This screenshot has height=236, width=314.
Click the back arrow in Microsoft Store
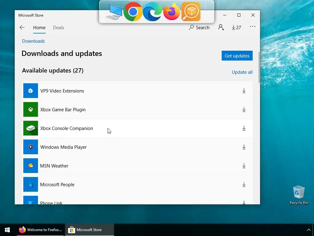click(22, 27)
